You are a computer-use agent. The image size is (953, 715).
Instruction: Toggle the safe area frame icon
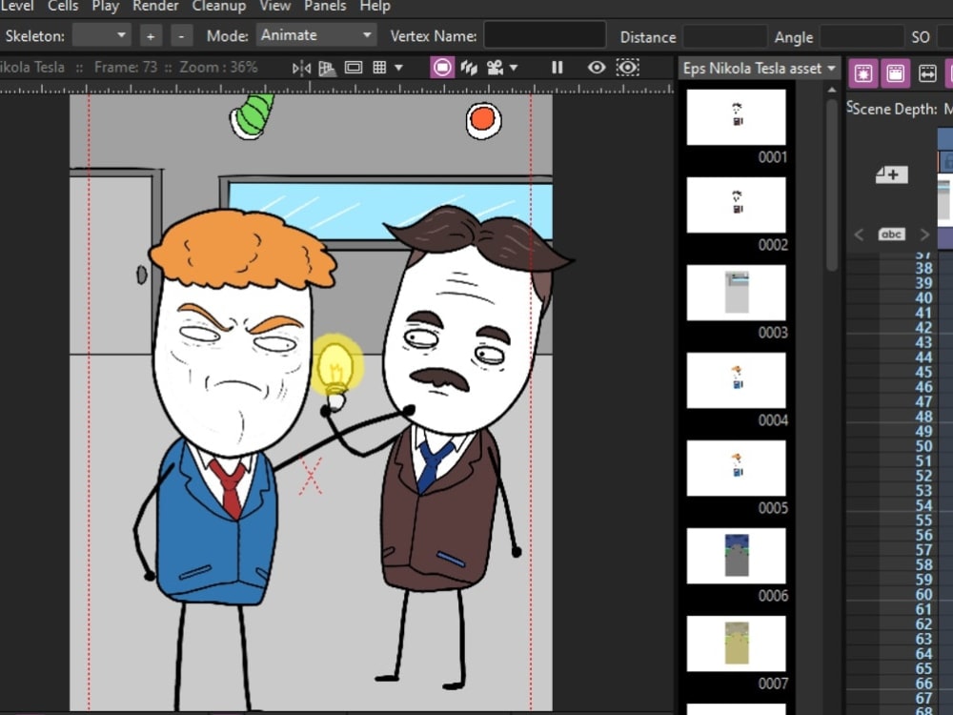tap(354, 68)
